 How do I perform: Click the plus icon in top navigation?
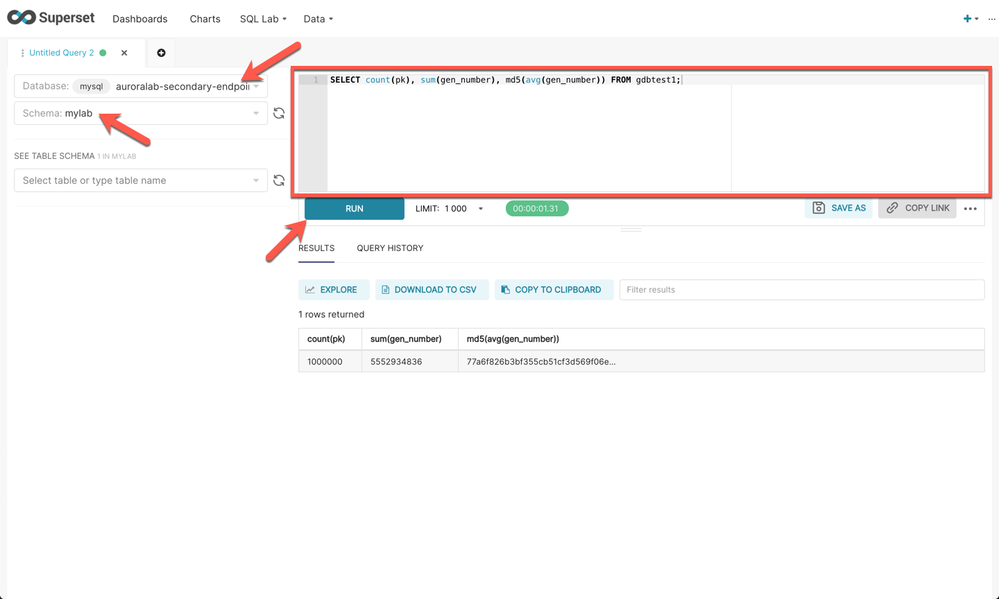(x=967, y=19)
